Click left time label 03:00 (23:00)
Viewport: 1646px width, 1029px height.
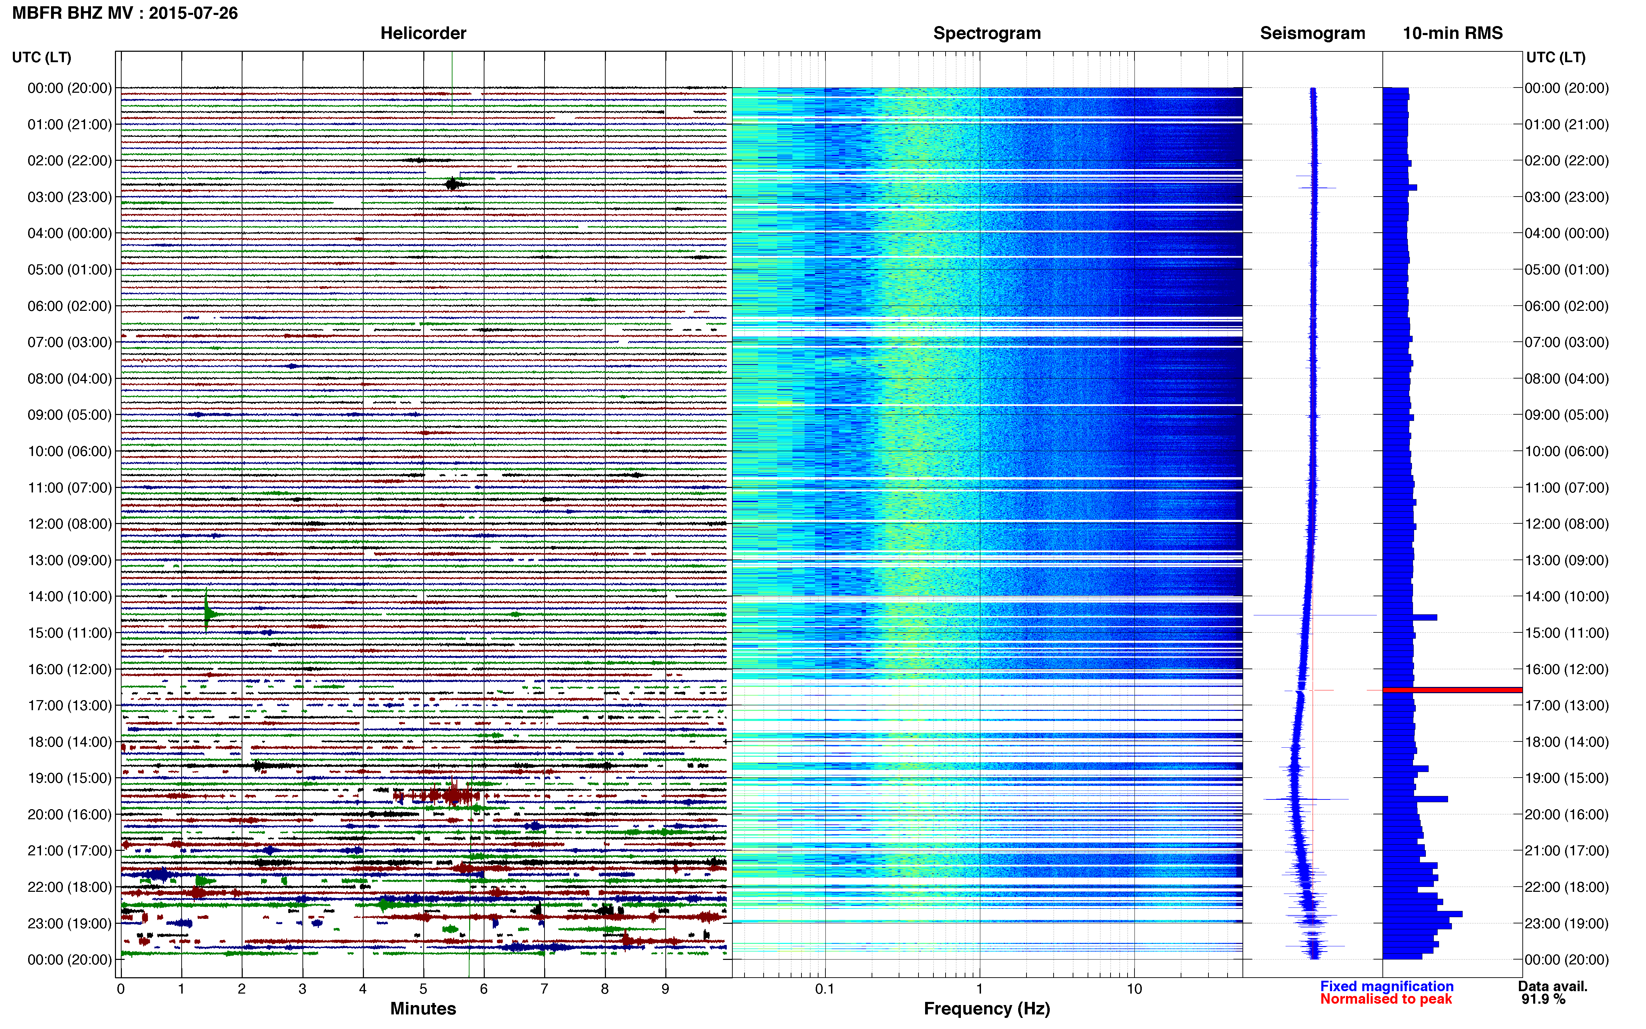point(69,197)
